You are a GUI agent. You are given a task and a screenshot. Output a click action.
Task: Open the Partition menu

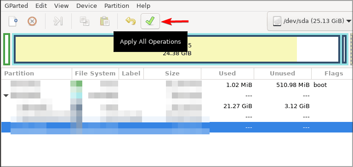pyautogui.click(x=117, y=6)
